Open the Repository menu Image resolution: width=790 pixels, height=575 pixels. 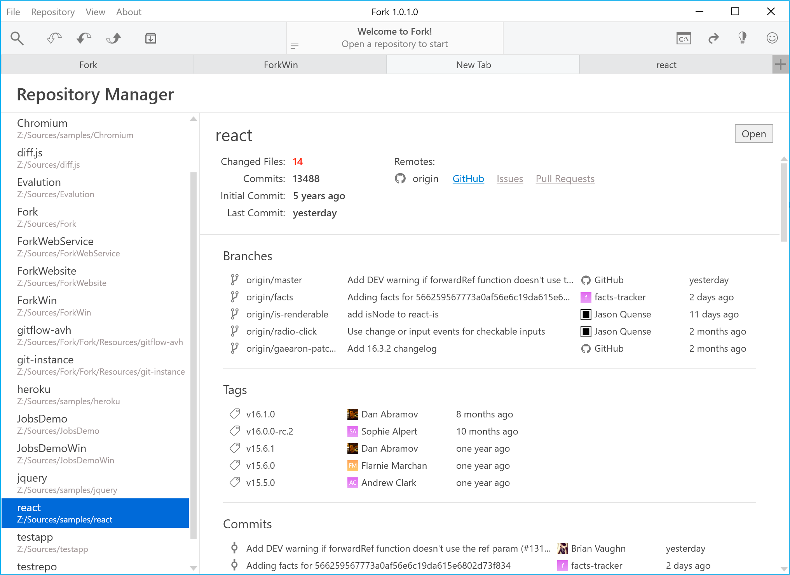[53, 12]
